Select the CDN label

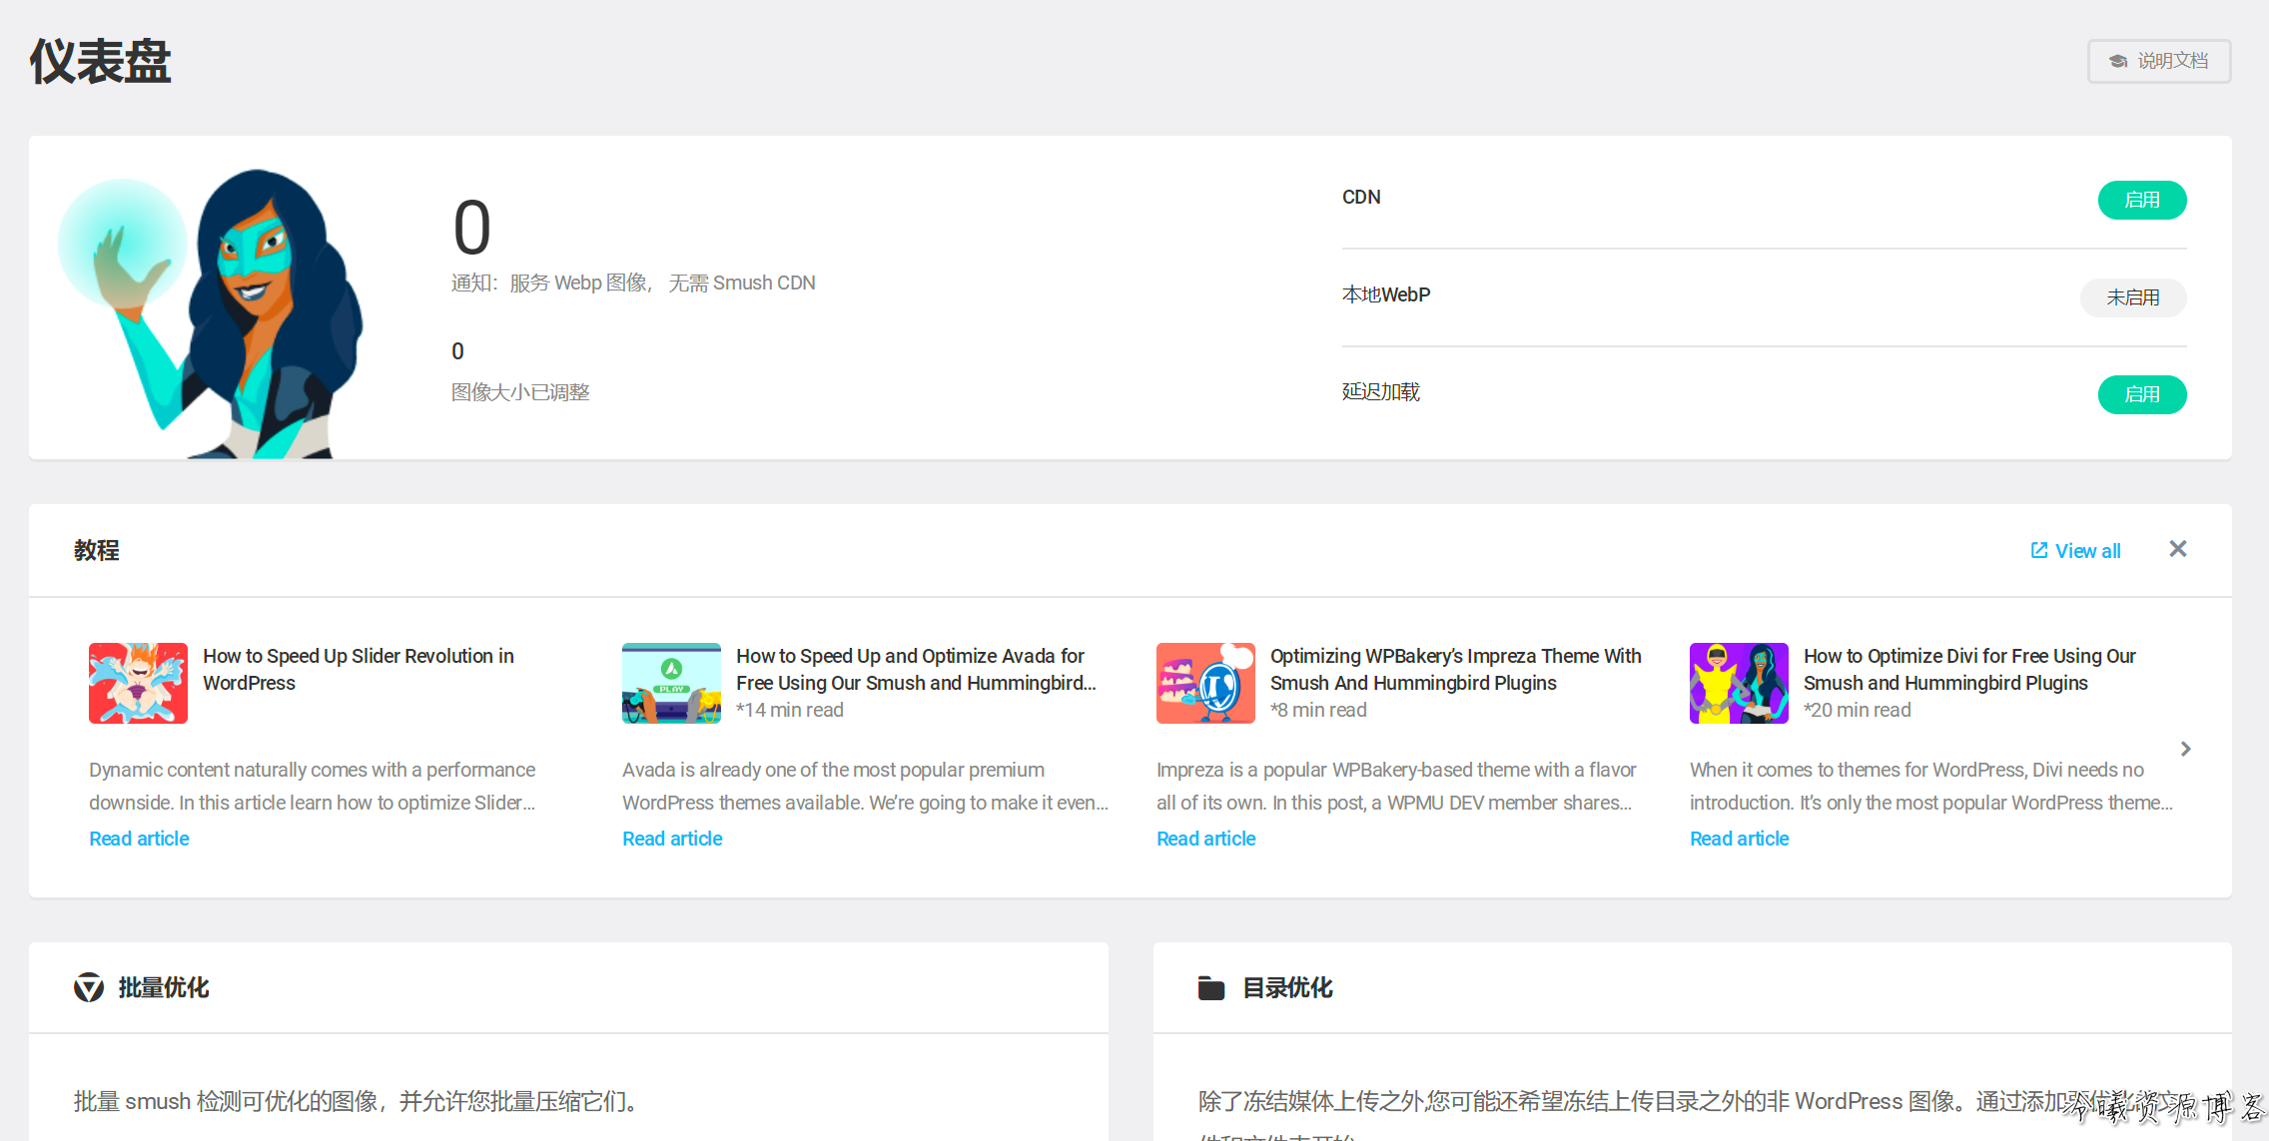(x=1361, y=197)
